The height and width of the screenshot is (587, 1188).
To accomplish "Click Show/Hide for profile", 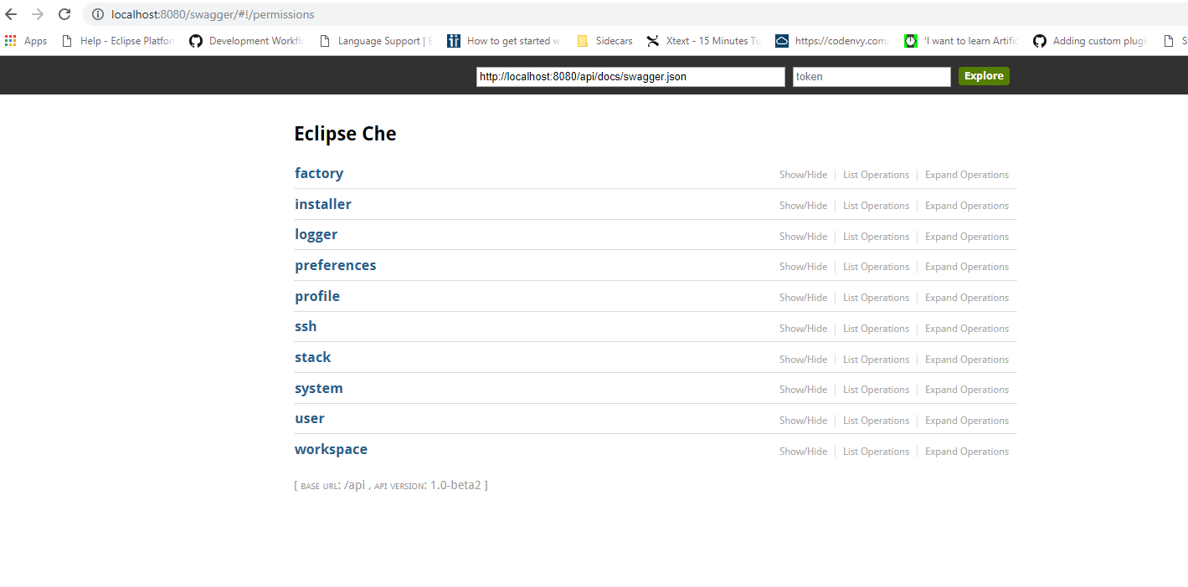I will (803, 298).
